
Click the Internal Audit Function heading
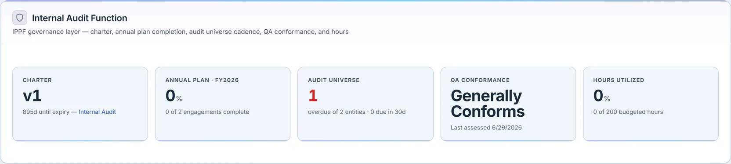pos(80,18)
